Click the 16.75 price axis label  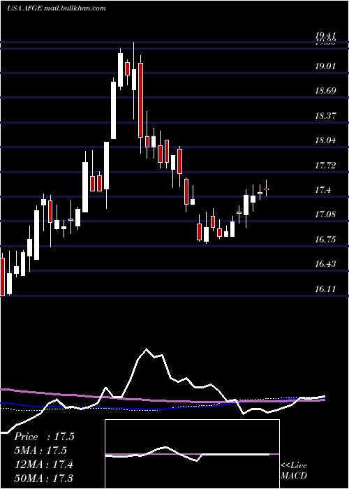click(326, 239)
